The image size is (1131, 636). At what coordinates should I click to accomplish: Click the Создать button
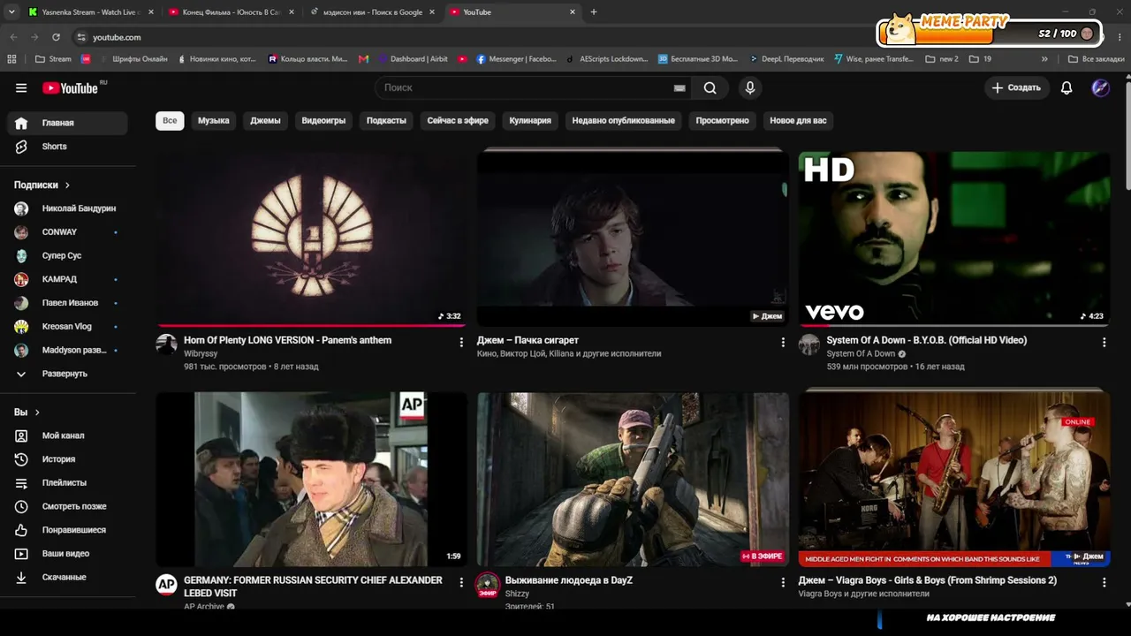[1016, 87]
